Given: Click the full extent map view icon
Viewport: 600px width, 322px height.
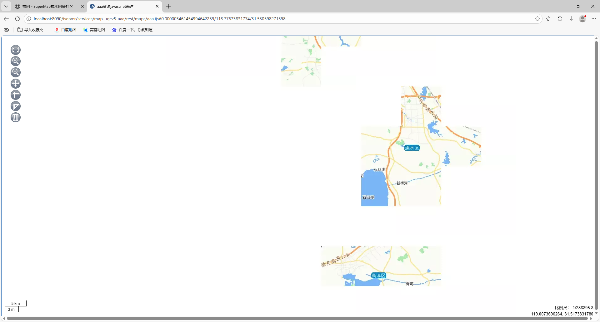Looking at the screenshot, I should [x=16, y=50].
